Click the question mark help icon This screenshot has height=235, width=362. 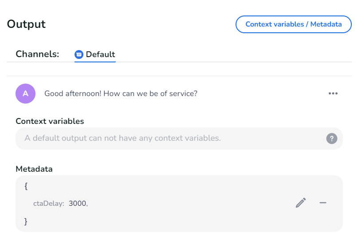pos(332,139)
